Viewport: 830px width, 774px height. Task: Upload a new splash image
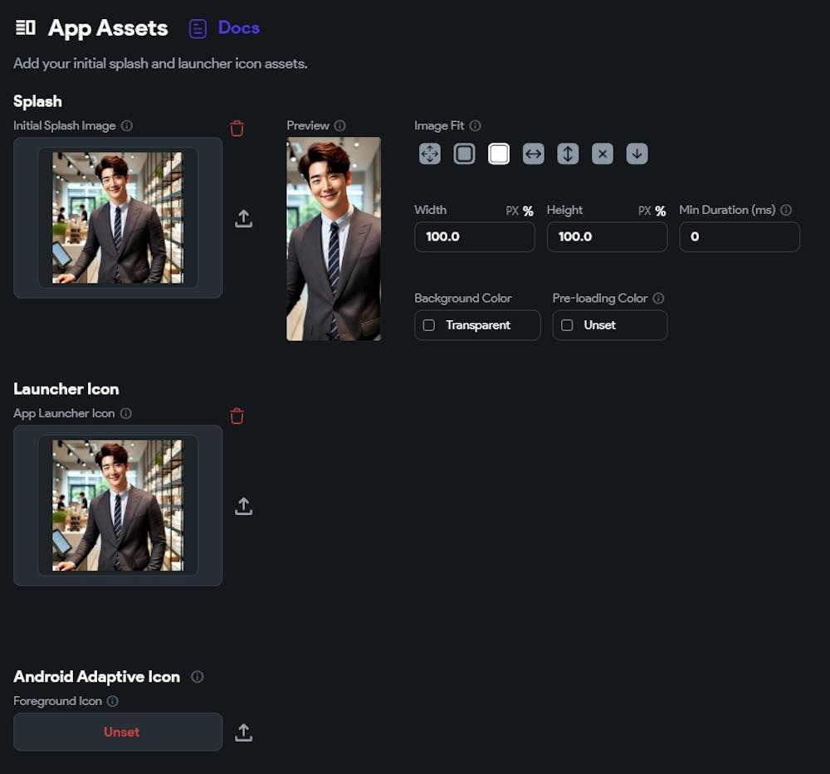(243, 218)
